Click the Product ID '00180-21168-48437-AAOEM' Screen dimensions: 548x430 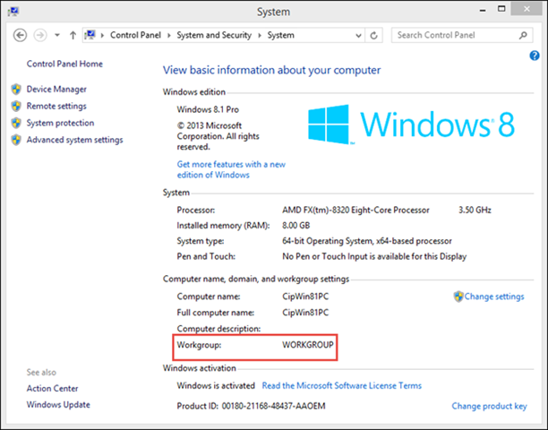tap(274, 406)
